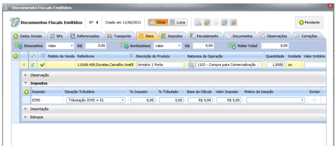The width and height of the screenshot is (336, 150).
Task: Click the Quantidade field showing 1,0000
Action: [x=276, y=65]
